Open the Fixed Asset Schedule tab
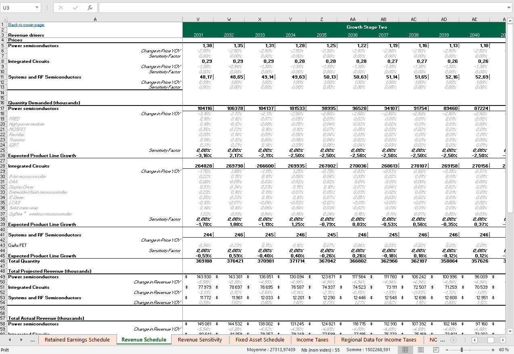514x354 pixels. 260,340
